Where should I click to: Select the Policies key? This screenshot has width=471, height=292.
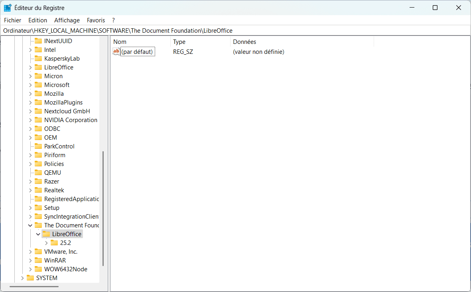(54, 164)
